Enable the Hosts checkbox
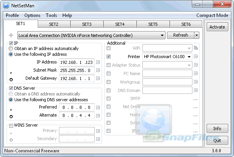 pyautogui.click(x=109, y=115)
